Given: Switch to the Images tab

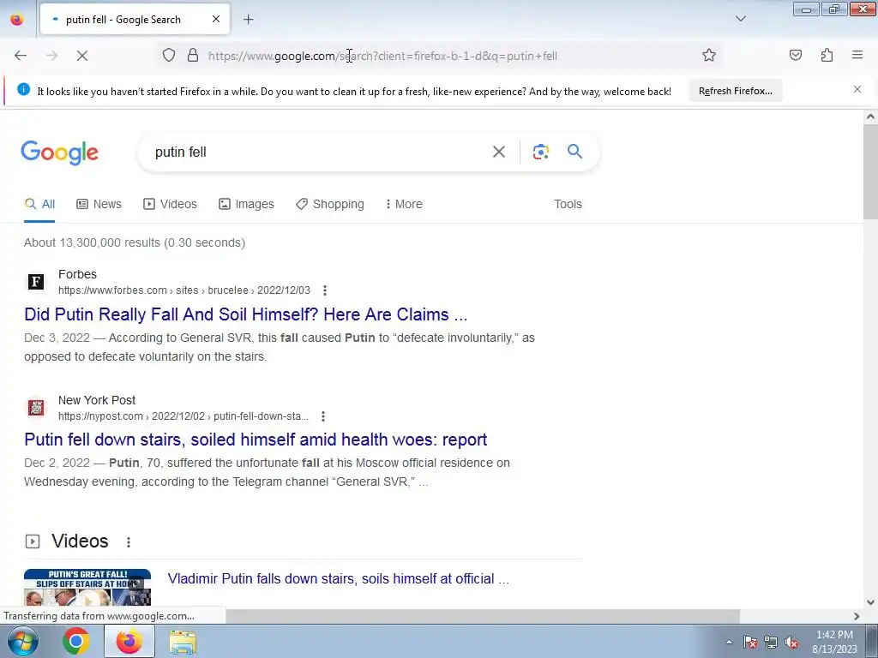Looking at the screenshot, I should coord(246,204).
